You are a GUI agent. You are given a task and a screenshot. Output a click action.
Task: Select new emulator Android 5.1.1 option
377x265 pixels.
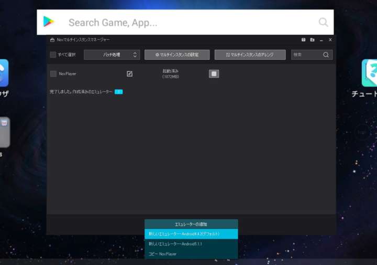tap(191, 244)
